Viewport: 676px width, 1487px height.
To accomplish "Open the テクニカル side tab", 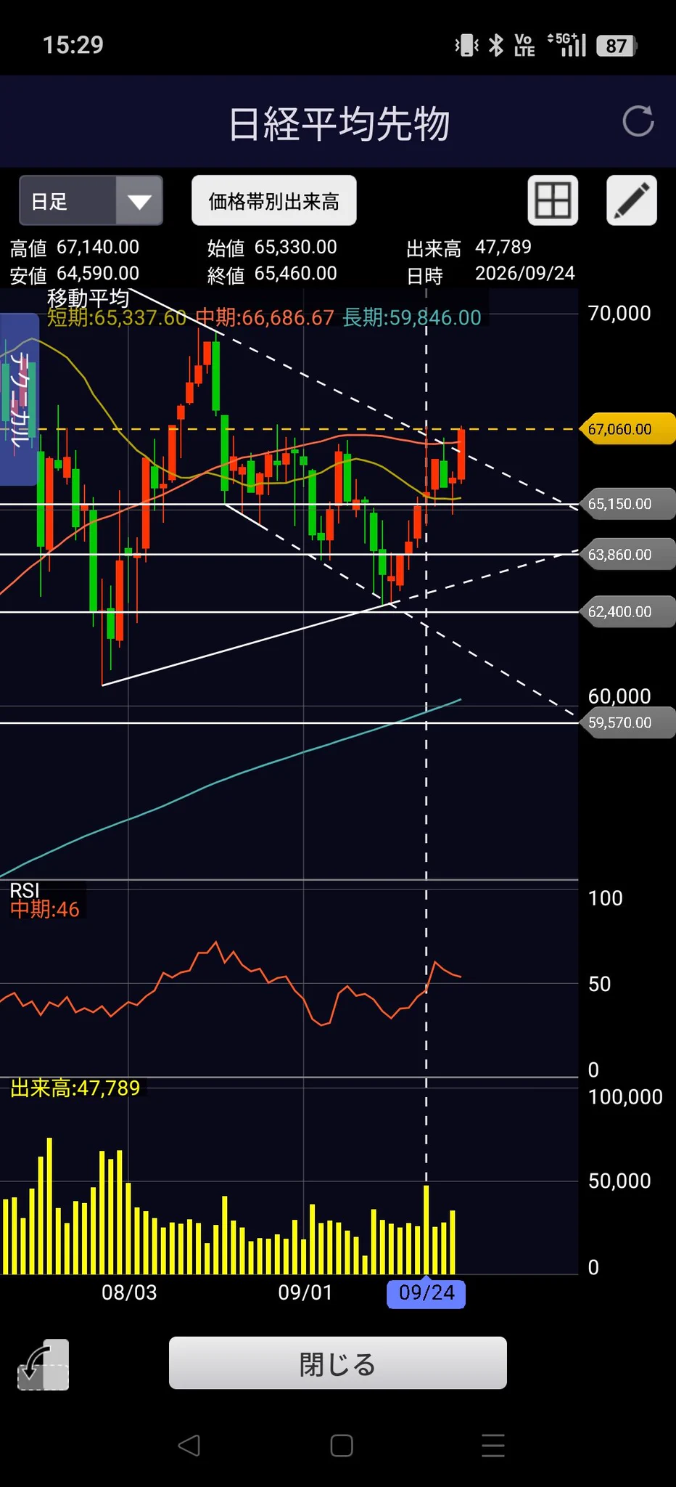I will click(19, 399).
